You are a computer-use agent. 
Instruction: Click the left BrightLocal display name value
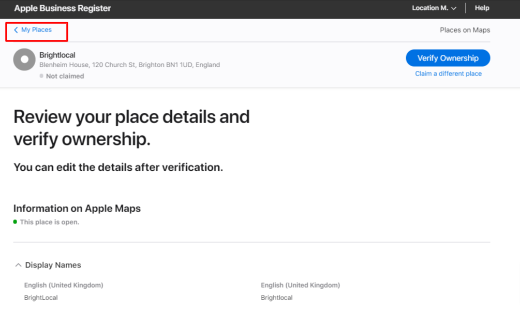coord(41,298)
